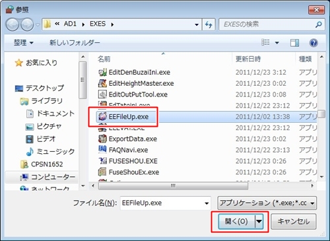Select ExportData.exe file name
330x241 pixels.
click(x=133, y=139)
